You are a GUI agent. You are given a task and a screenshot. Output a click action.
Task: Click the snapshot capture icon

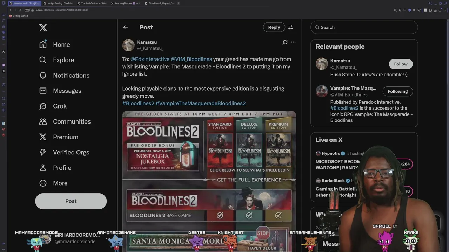pos(405,10)
